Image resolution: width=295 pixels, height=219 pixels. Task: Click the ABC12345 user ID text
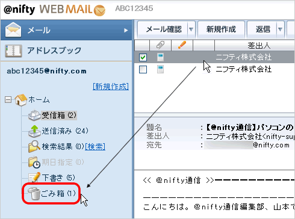point(134,8)
